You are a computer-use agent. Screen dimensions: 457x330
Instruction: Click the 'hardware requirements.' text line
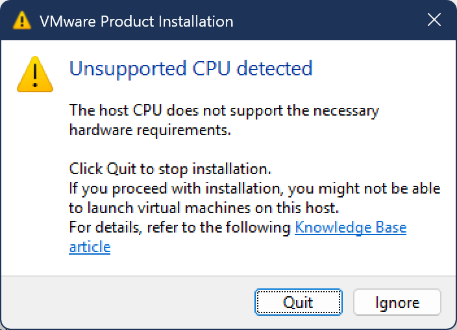click(150, 130)
